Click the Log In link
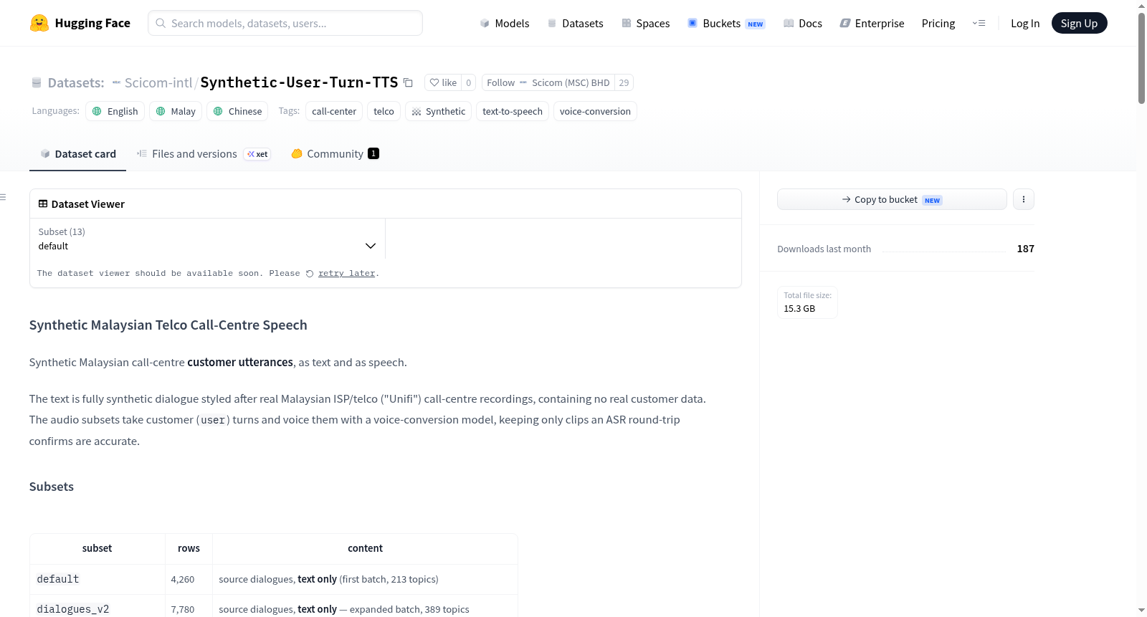 [1025, 23]
